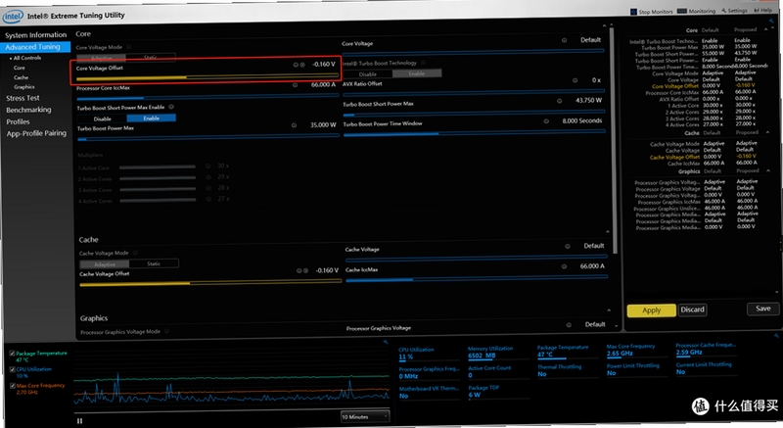The height and width of the screenshot is (428, 783).
Task: Click info icon beside Core Voltage Offset value
Action: click(x=296, y=65)
